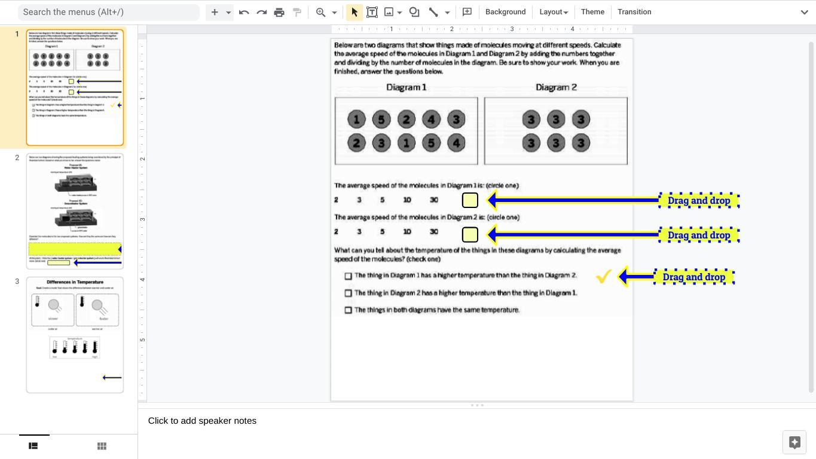
Task: Select the Text box tool
Action: pyautogui.click(x=372, y=12)
